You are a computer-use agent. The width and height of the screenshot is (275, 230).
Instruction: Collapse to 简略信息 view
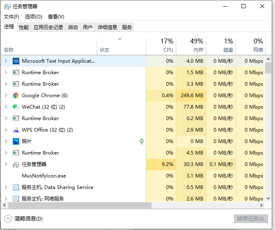24,219
